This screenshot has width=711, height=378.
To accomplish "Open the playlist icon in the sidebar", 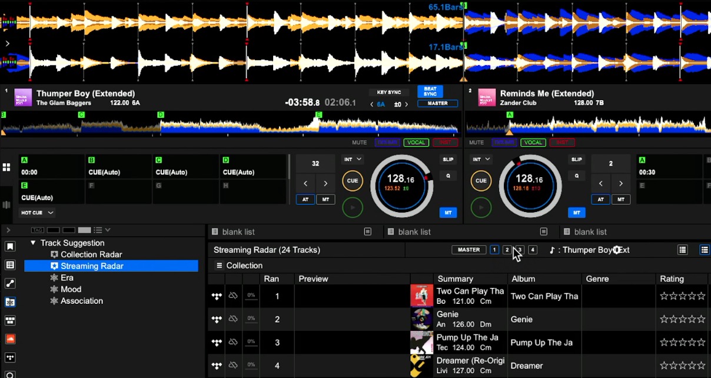I will (x=10, y=265).
